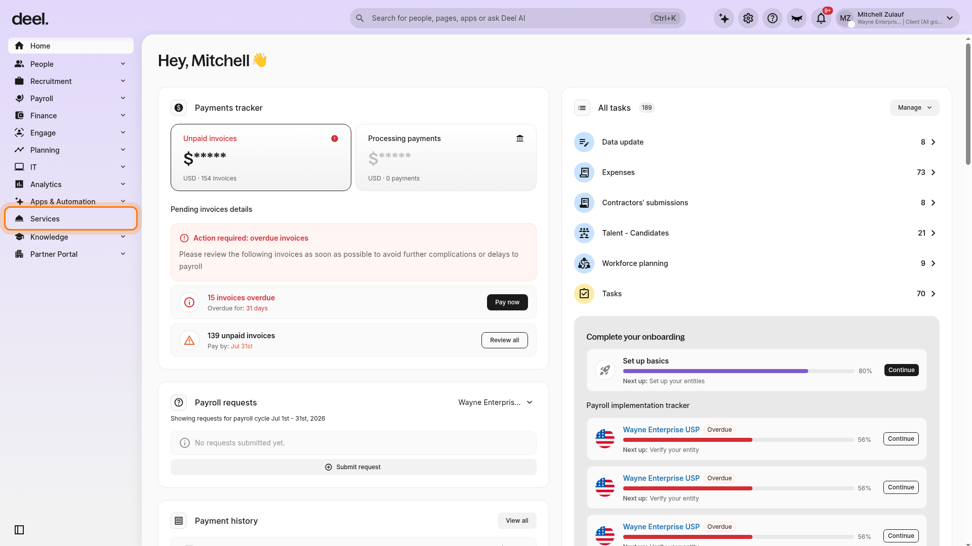This screenshot has width=972, height=546.
Task: Click the Talent - Candidates icon
Action: pyautogui.click(x=584, y=233)
